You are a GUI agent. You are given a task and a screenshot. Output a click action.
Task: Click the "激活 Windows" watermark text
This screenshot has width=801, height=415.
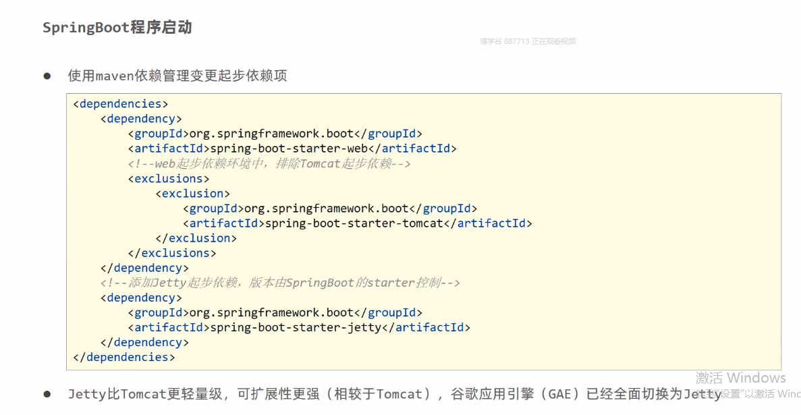point(740,378)
